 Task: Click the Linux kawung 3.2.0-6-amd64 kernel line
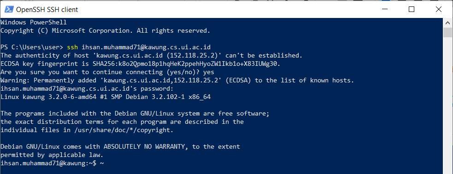[106, 97]
